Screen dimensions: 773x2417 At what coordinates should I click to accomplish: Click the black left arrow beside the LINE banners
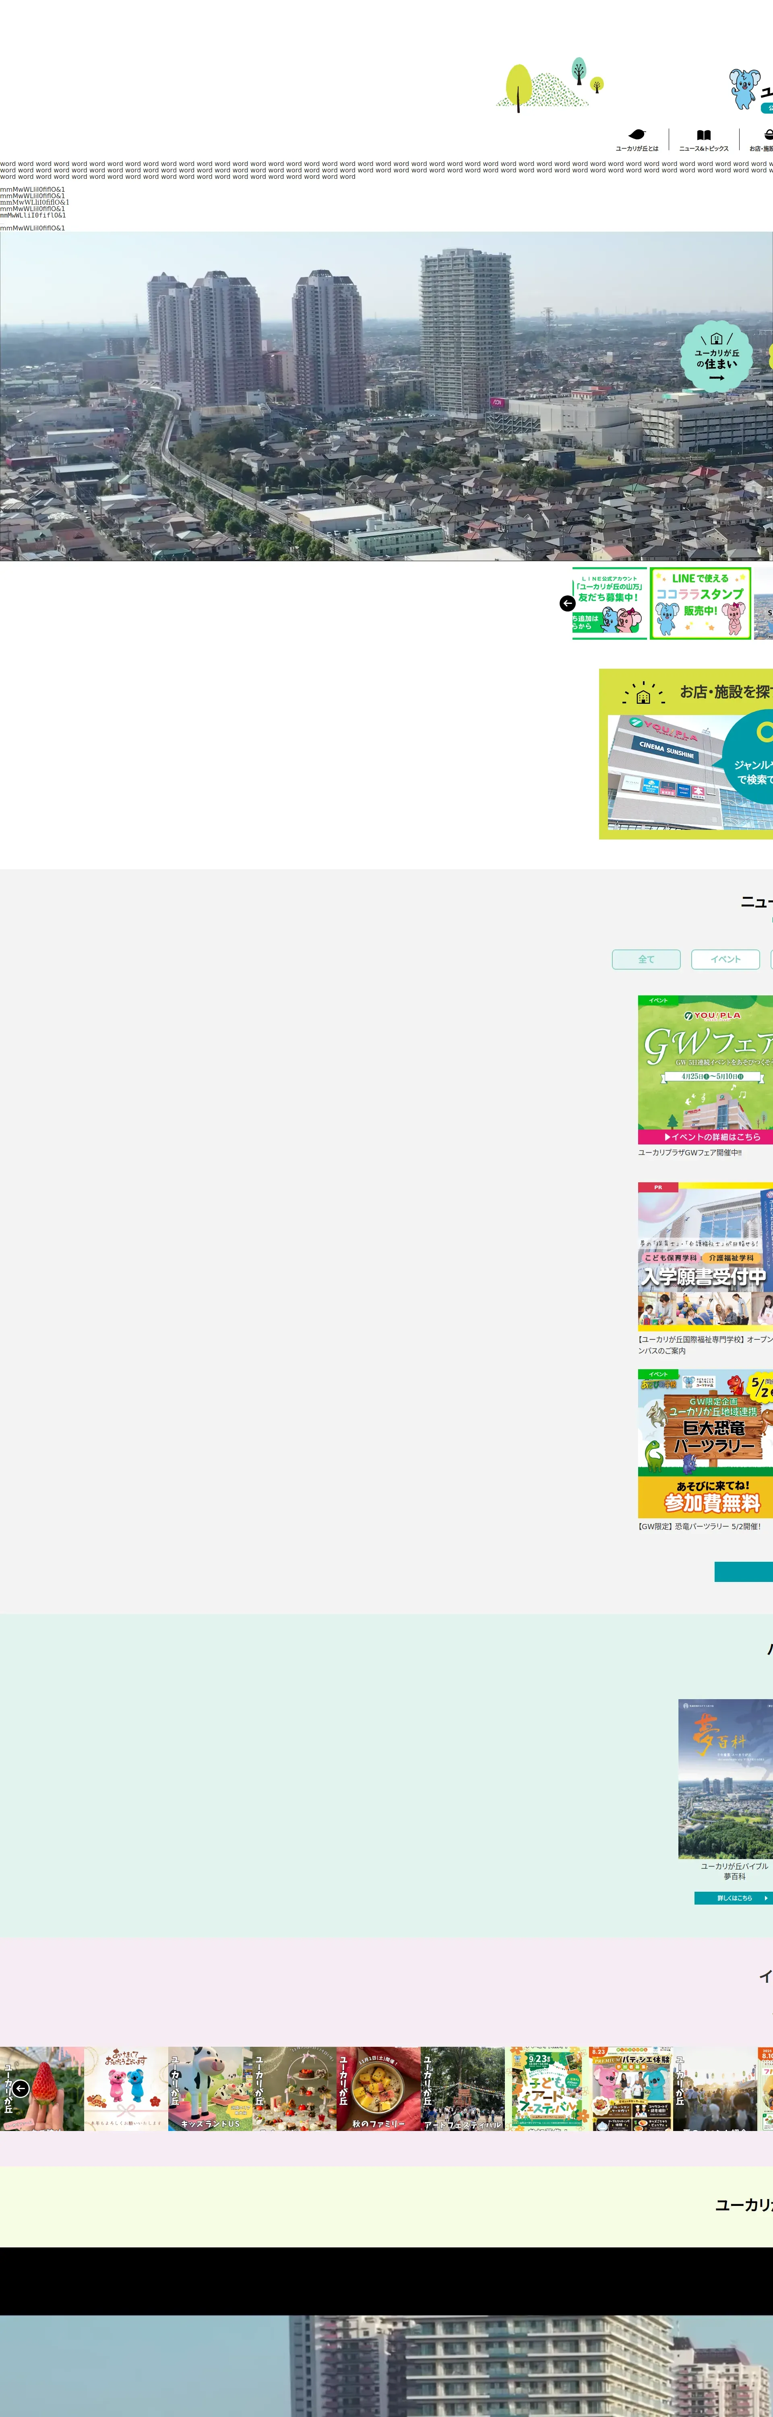568,603
